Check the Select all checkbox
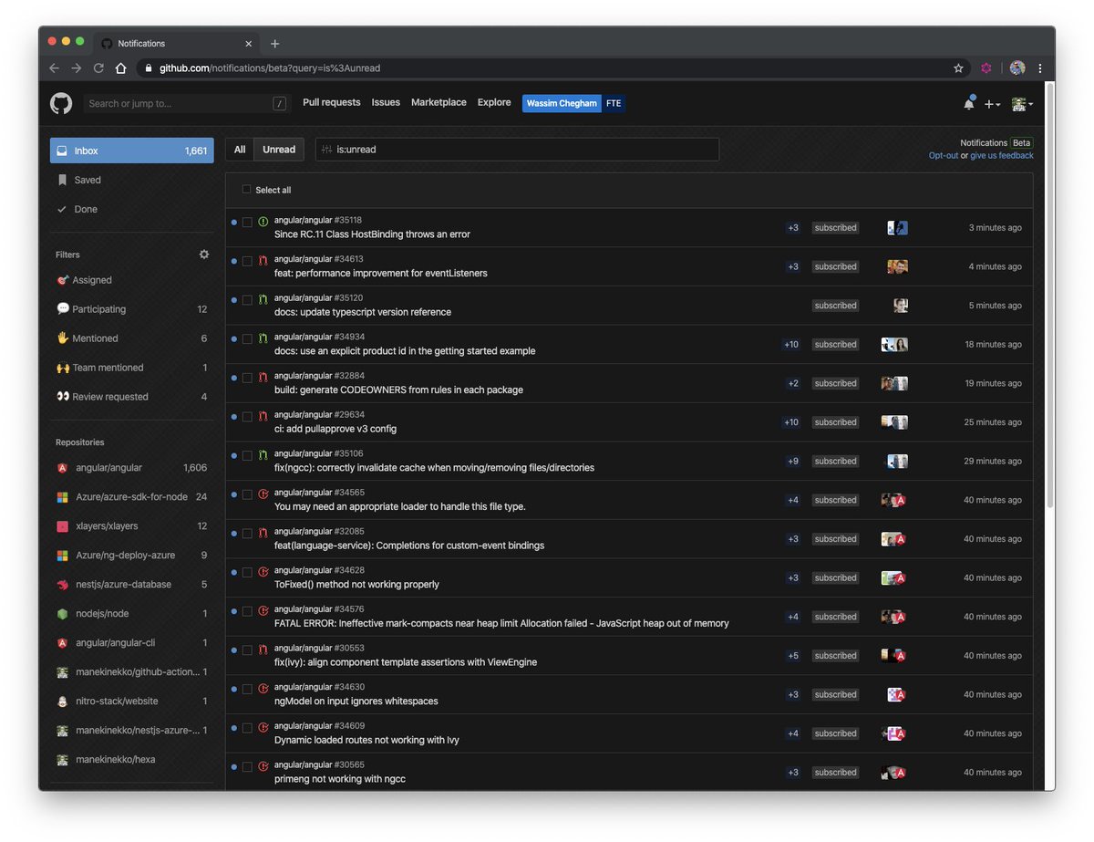Viewport: 1094px width, 842px height. (x=246, y=190)
